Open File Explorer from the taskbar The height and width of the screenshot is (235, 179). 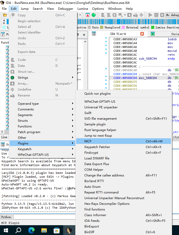point(44,230)
